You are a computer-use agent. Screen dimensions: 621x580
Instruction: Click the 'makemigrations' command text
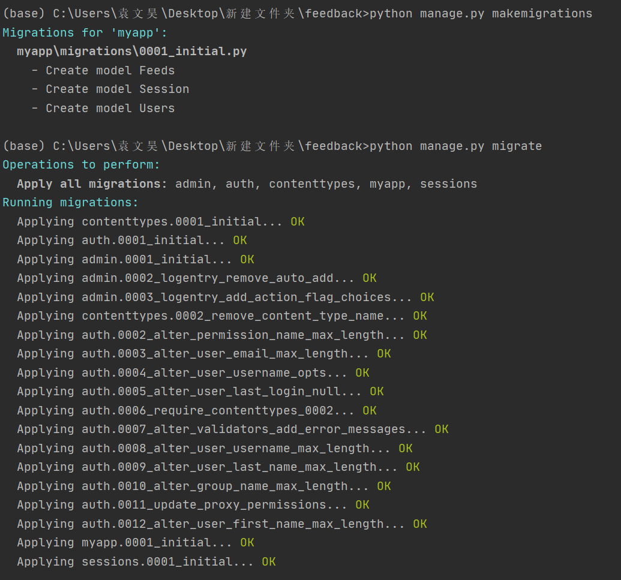(x=542, y=13)
